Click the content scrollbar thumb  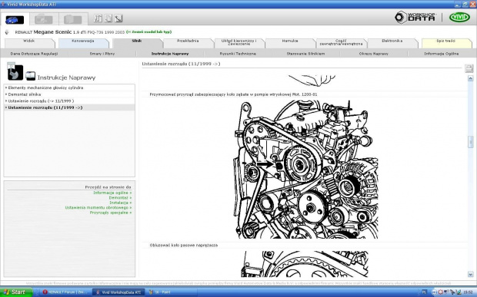[470, 142]
